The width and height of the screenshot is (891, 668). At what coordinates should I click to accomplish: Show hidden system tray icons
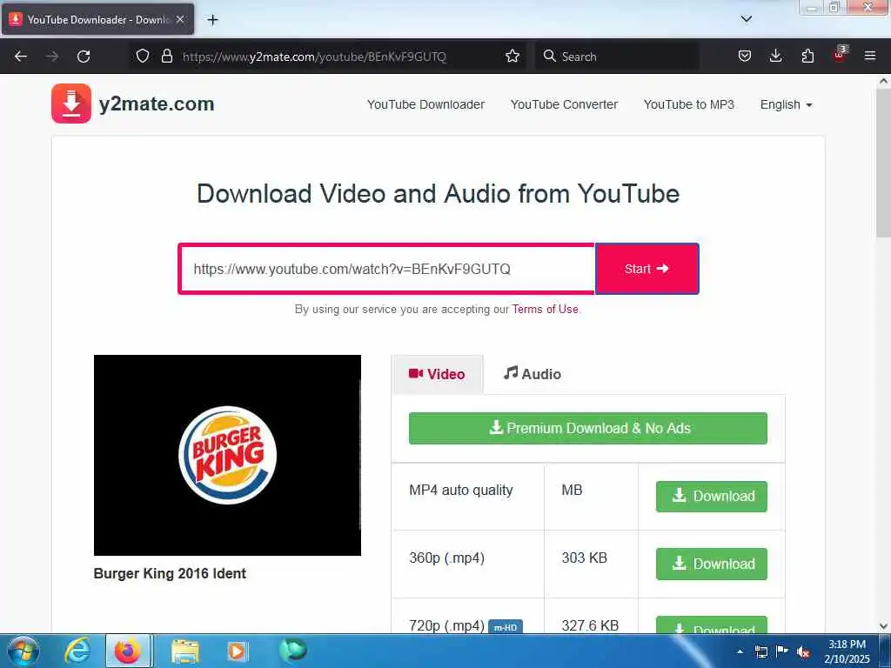(x=740, y=651)
